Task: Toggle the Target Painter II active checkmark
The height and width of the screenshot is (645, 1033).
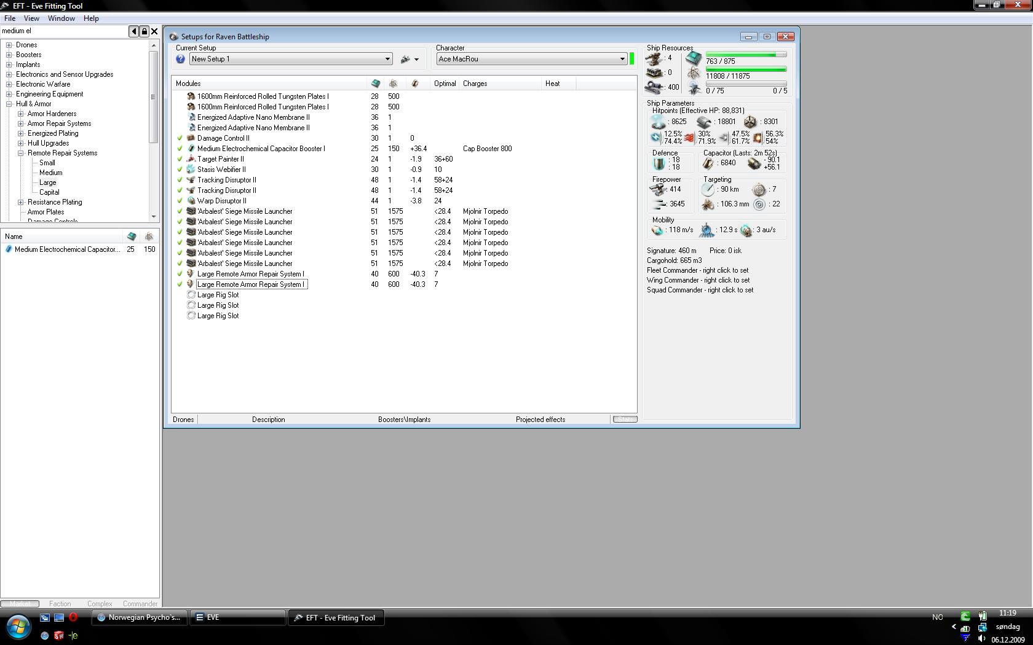Action: [x=180, y=159]
